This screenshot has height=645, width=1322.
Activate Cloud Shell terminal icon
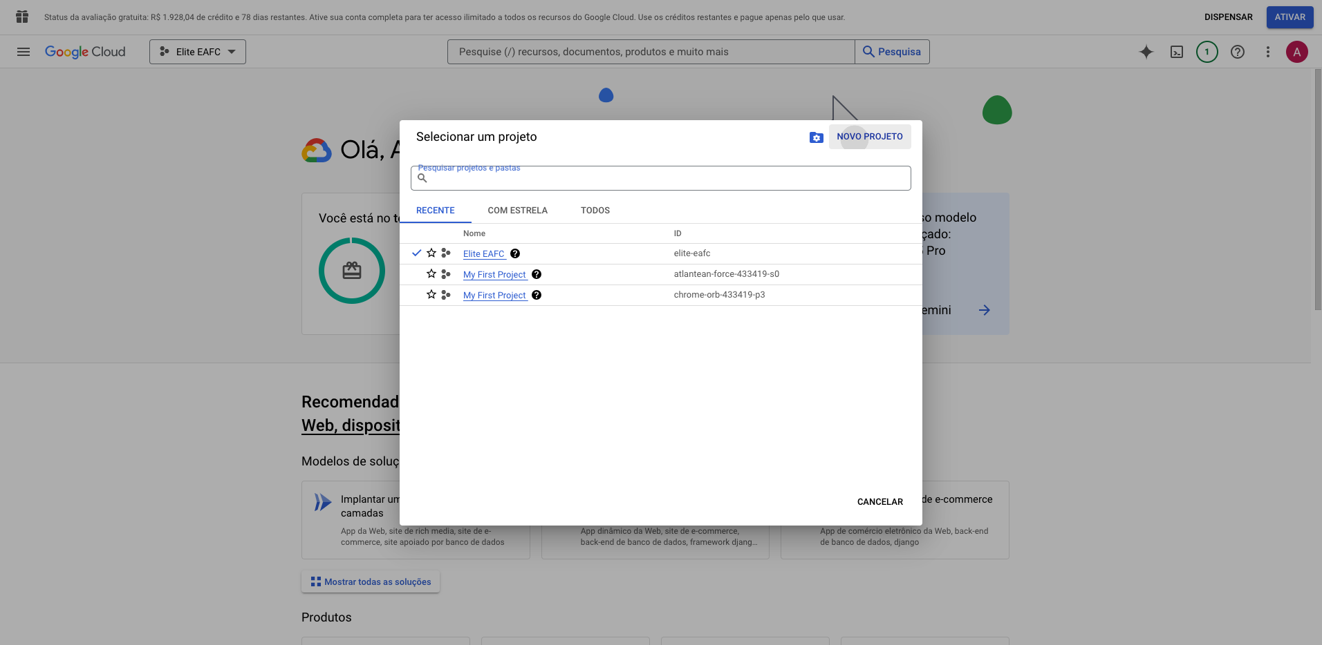[1177, 52]
